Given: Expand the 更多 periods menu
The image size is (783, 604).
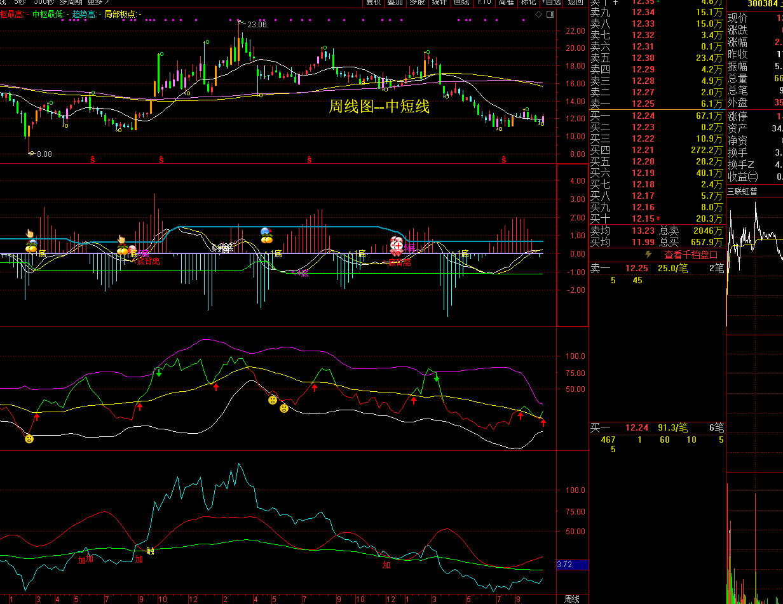Looking at the screenshot, I should [99, 2].
